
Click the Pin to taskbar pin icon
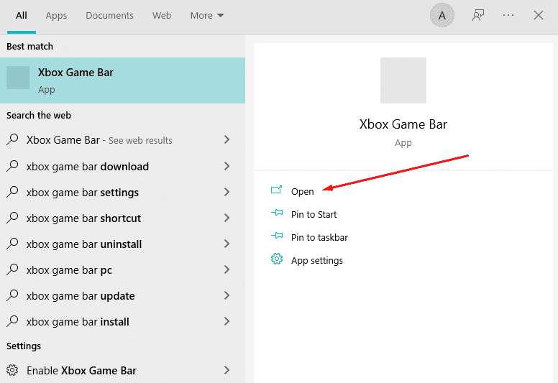click(277, 236)
